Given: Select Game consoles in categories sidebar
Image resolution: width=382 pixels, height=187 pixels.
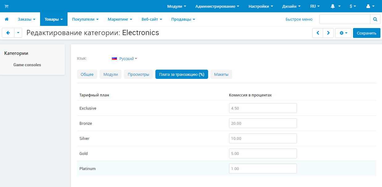Looking at the screenshot, I should 27,65.
